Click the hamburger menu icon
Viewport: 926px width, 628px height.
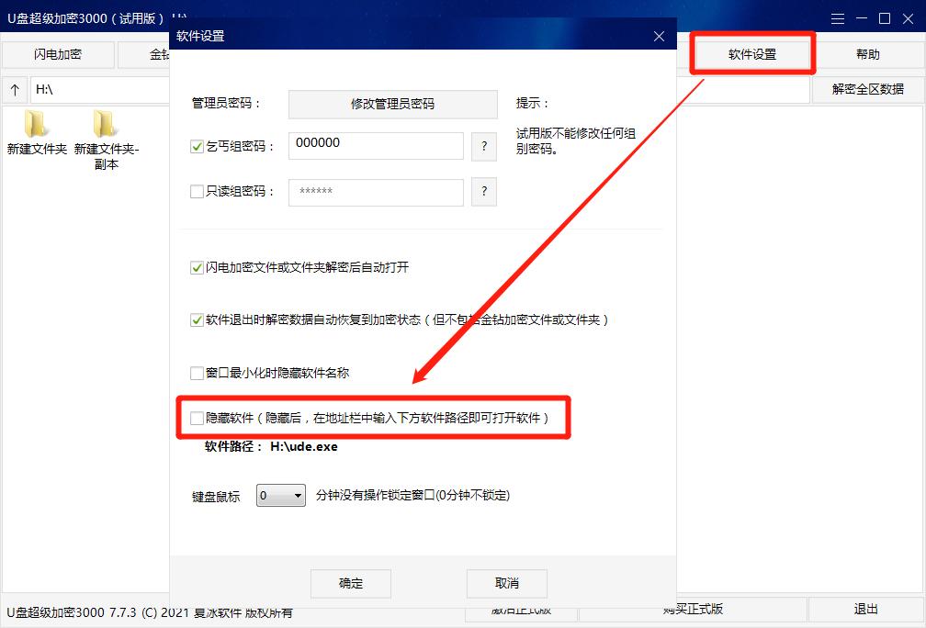[x=838, y=17]
